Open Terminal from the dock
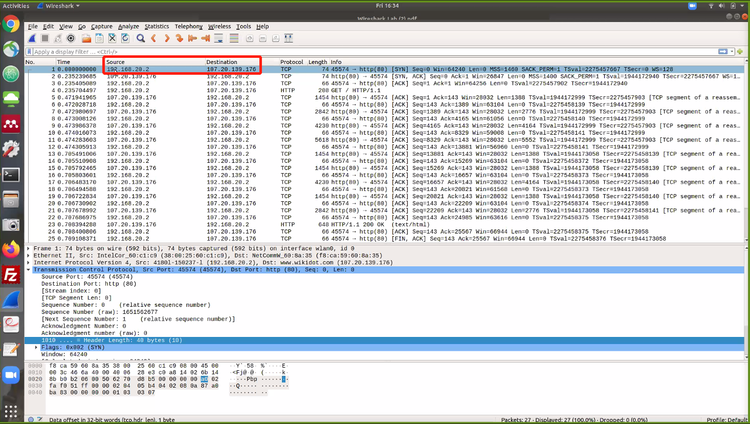 click(x=11, y=175)
